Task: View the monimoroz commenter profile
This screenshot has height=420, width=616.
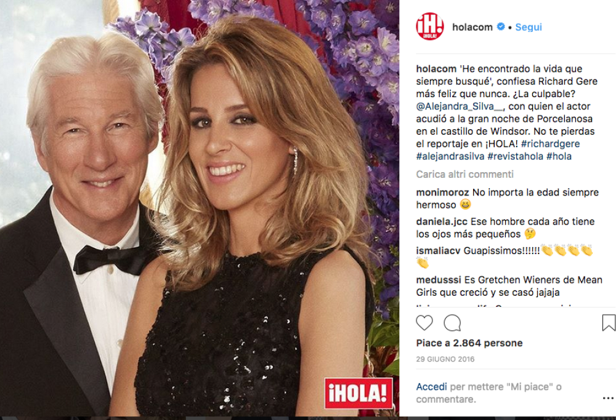Action: 442,192
